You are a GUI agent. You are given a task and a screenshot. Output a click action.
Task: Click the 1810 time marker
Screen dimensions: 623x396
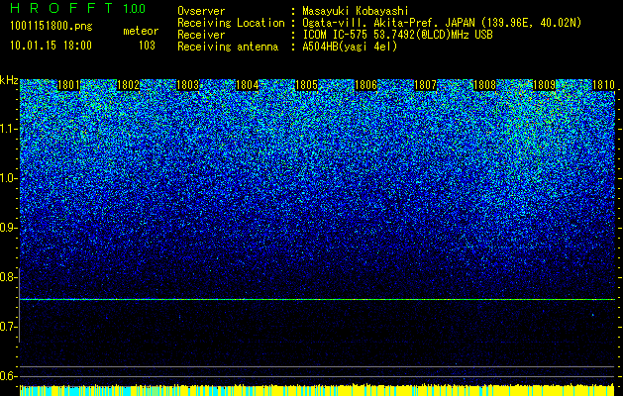(x=603, y=85)
